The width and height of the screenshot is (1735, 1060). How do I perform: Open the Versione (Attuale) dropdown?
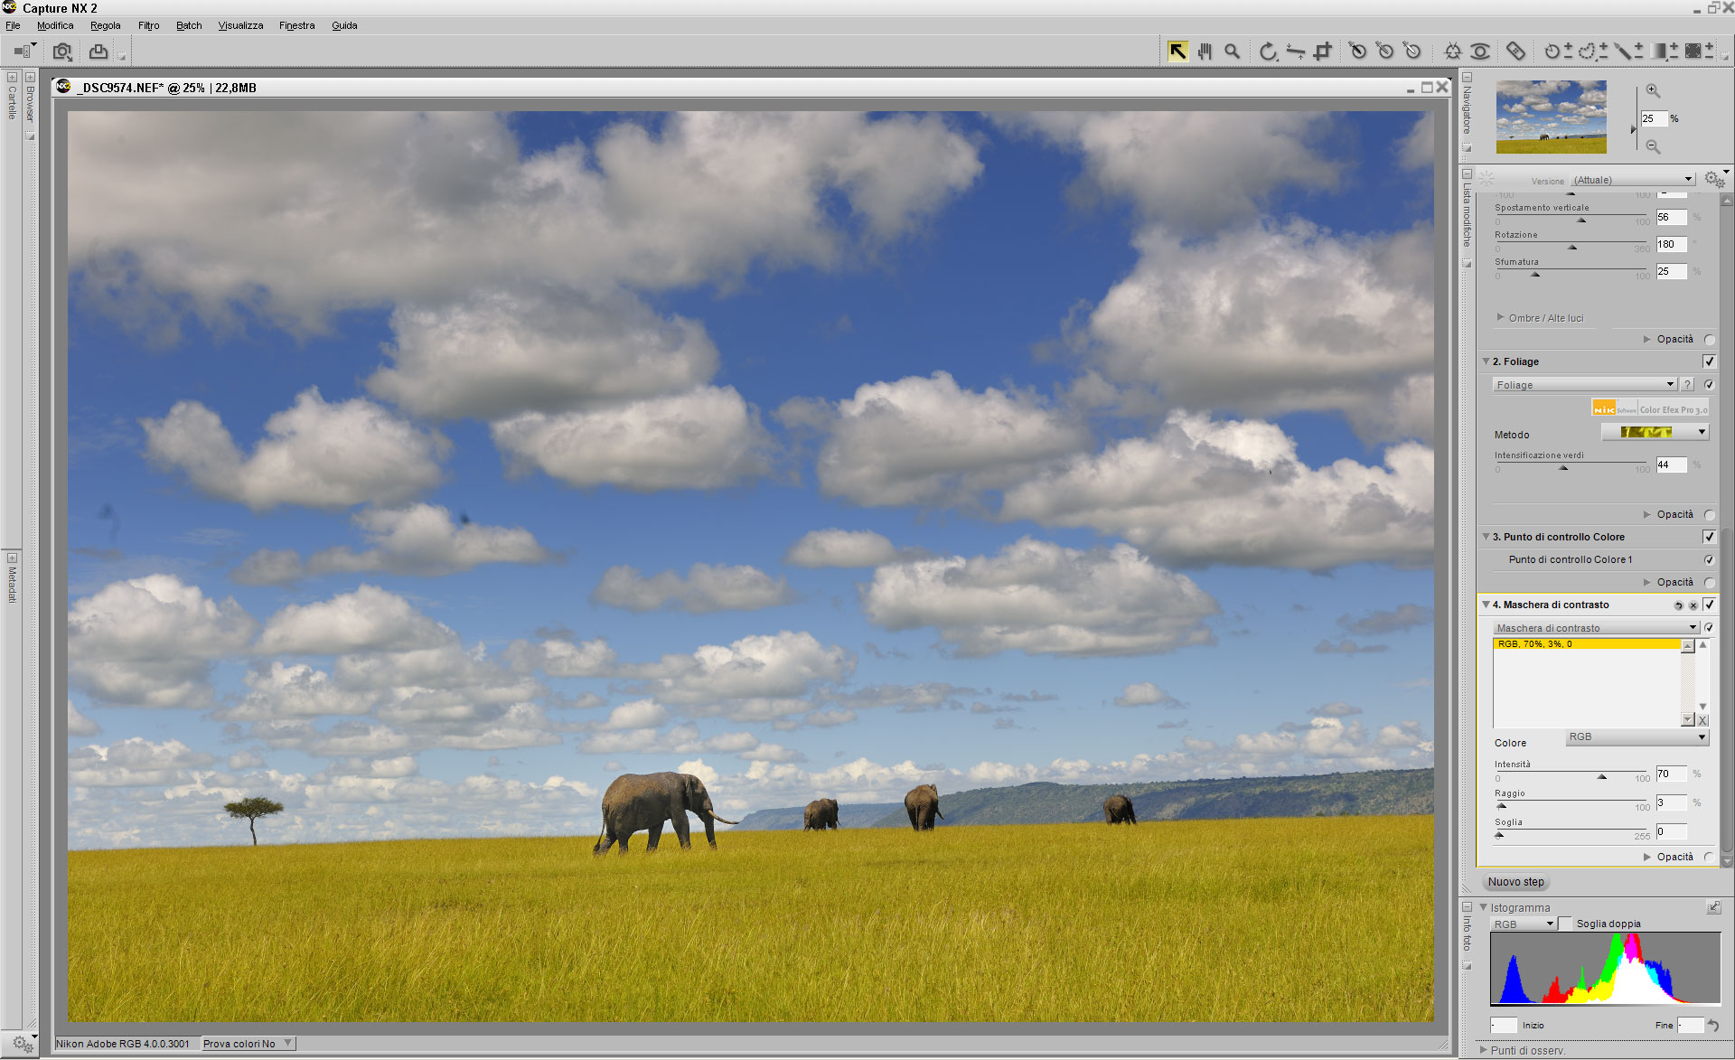1633,180
